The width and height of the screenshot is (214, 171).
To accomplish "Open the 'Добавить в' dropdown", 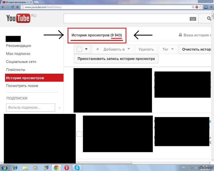I will point(113,49).
